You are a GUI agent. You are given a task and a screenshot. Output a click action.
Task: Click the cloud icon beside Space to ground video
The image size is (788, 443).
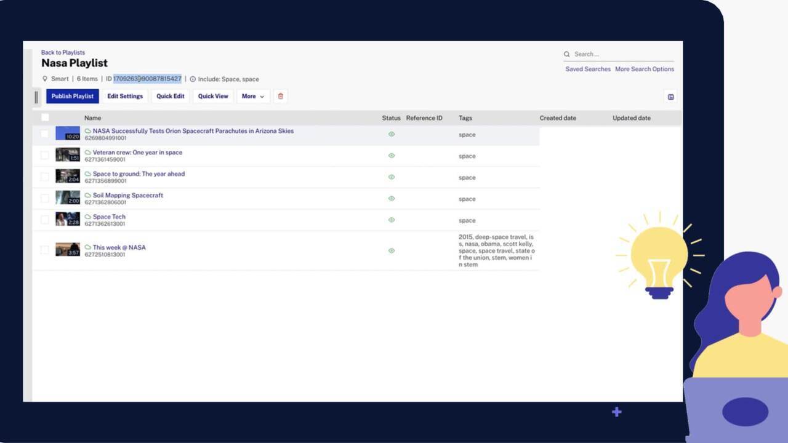(x=88, y=174)
